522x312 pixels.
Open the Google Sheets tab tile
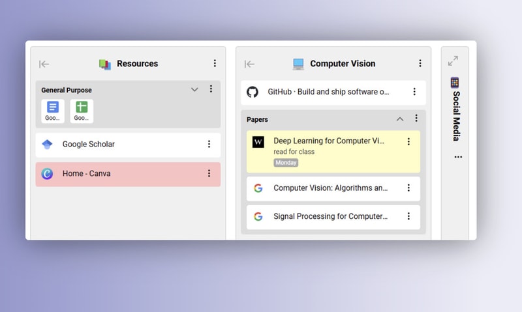point(82,111)
